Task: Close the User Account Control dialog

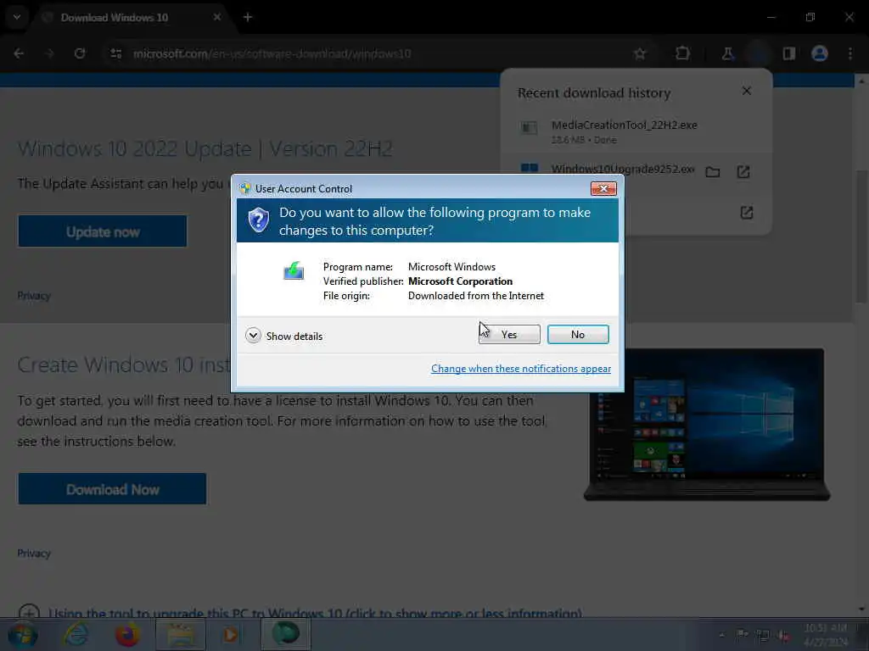Action: click(603, 189)
